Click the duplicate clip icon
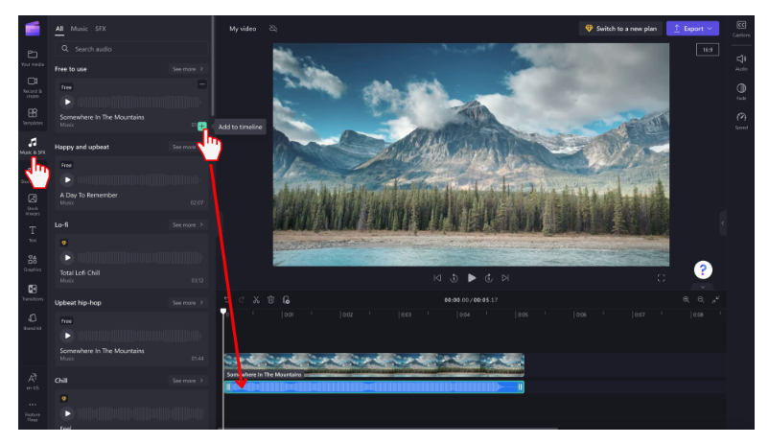 pos(286,300)
